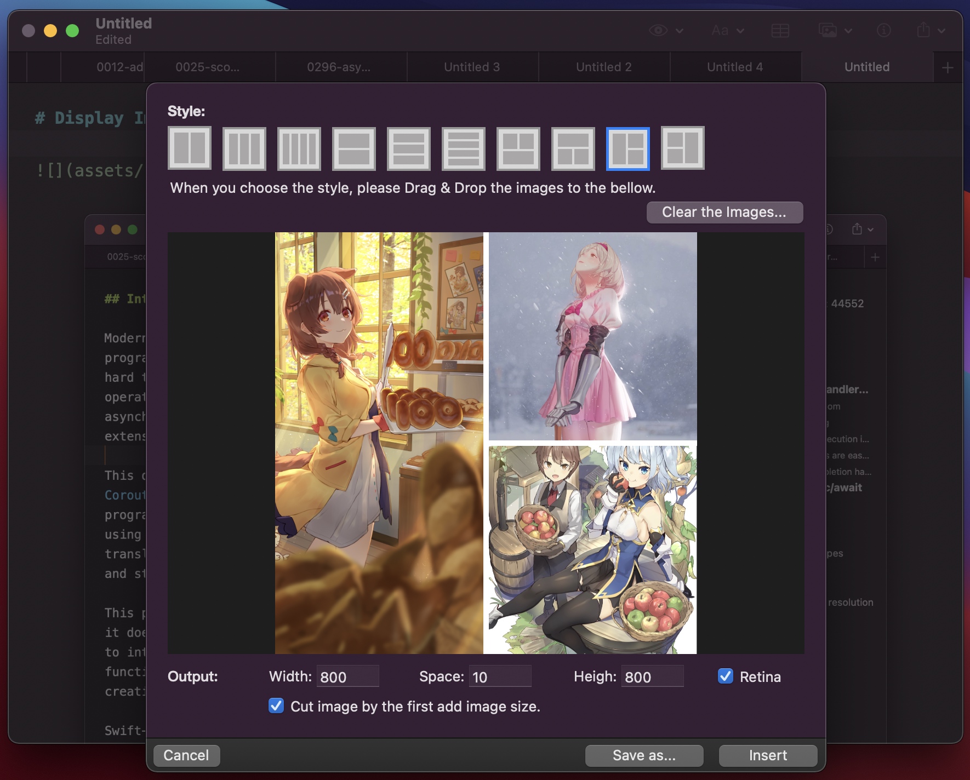The image size is (970, 780).
Task: Click the 'resolution' text in embedded window
Action: pos(851,602)
